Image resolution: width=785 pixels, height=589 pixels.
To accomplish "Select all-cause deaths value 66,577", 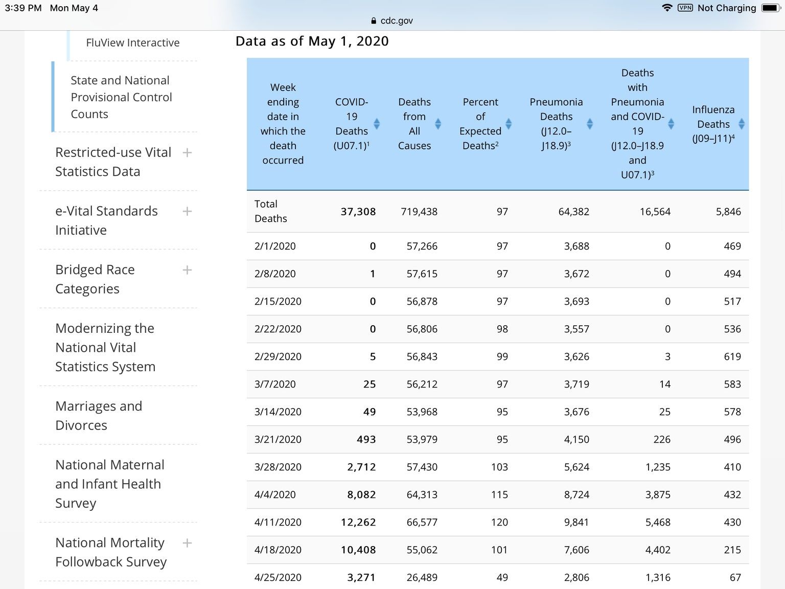I will point(422,523).
